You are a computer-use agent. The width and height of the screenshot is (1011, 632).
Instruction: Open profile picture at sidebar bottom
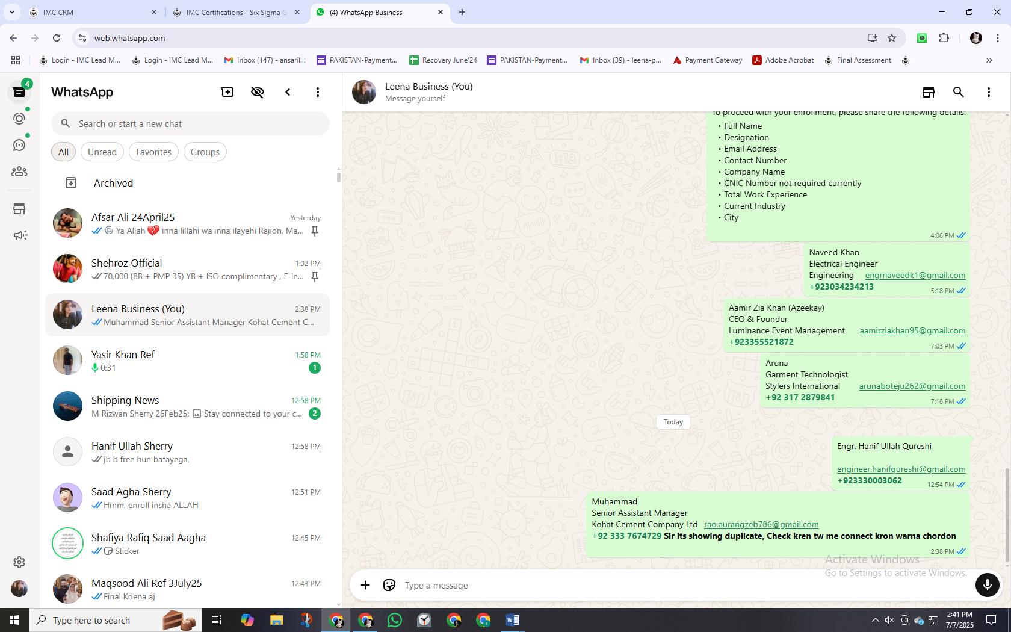click(19, 589)
